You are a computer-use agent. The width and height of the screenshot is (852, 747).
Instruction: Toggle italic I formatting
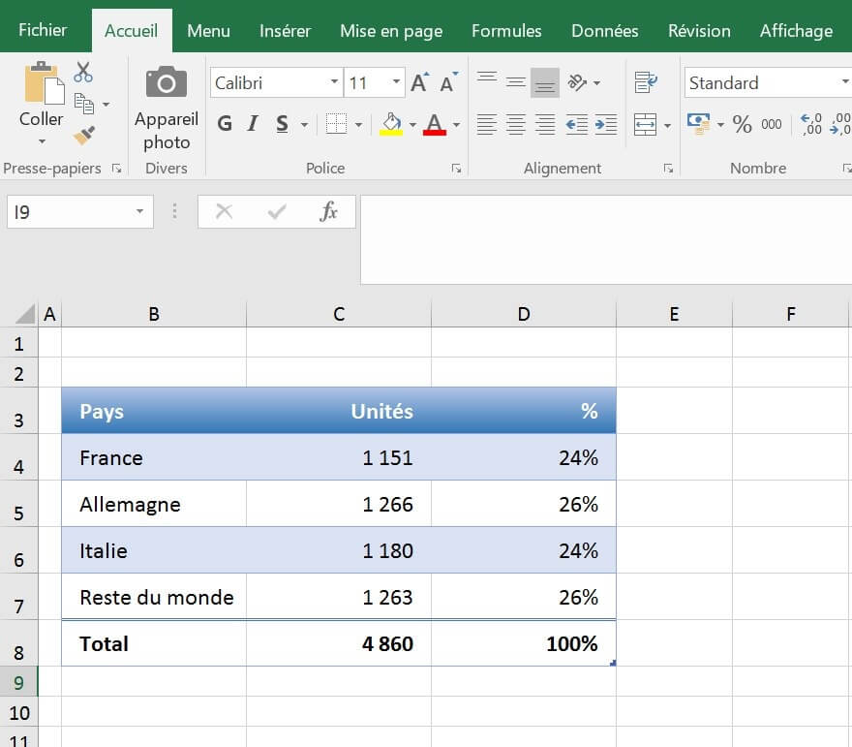point(253,124)
